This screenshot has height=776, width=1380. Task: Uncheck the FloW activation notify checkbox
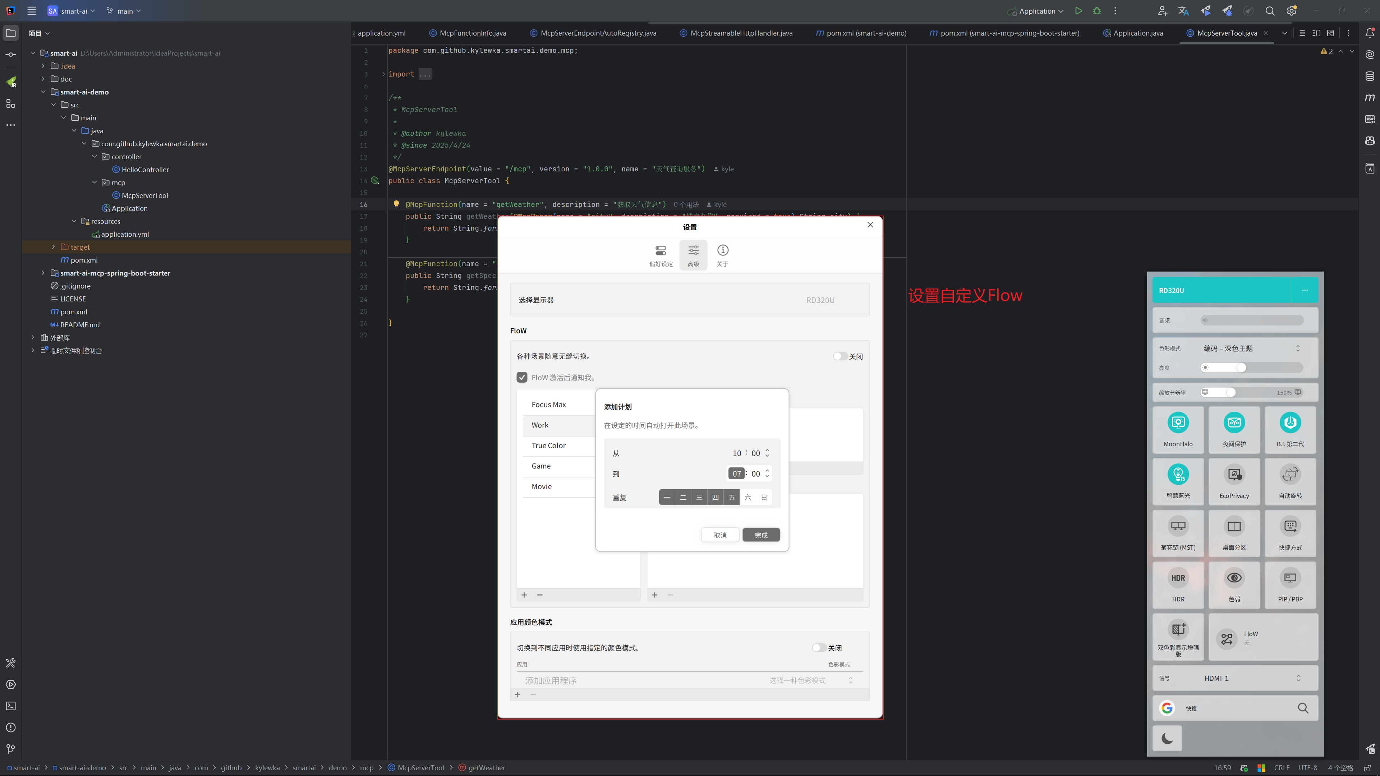(x=522, y=378)
